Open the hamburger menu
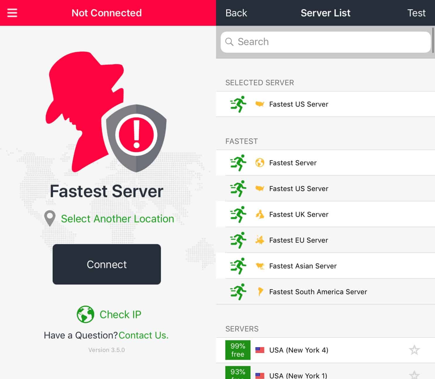 pos(12,13)
